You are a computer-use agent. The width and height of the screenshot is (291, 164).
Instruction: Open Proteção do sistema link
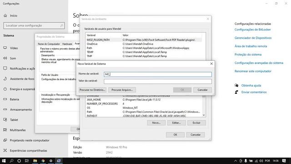pos(248,55)
